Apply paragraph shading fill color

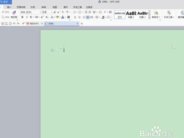point(103,17)
